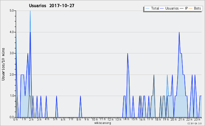Viewport: 205px width, 126px height.
Task: Click the light blue Total legend line
Action: (147, 8)
